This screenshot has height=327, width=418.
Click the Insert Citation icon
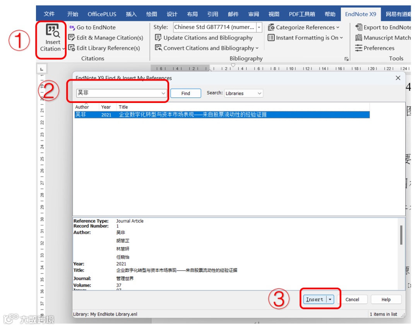pyautogui.click(x=53, y=31)
